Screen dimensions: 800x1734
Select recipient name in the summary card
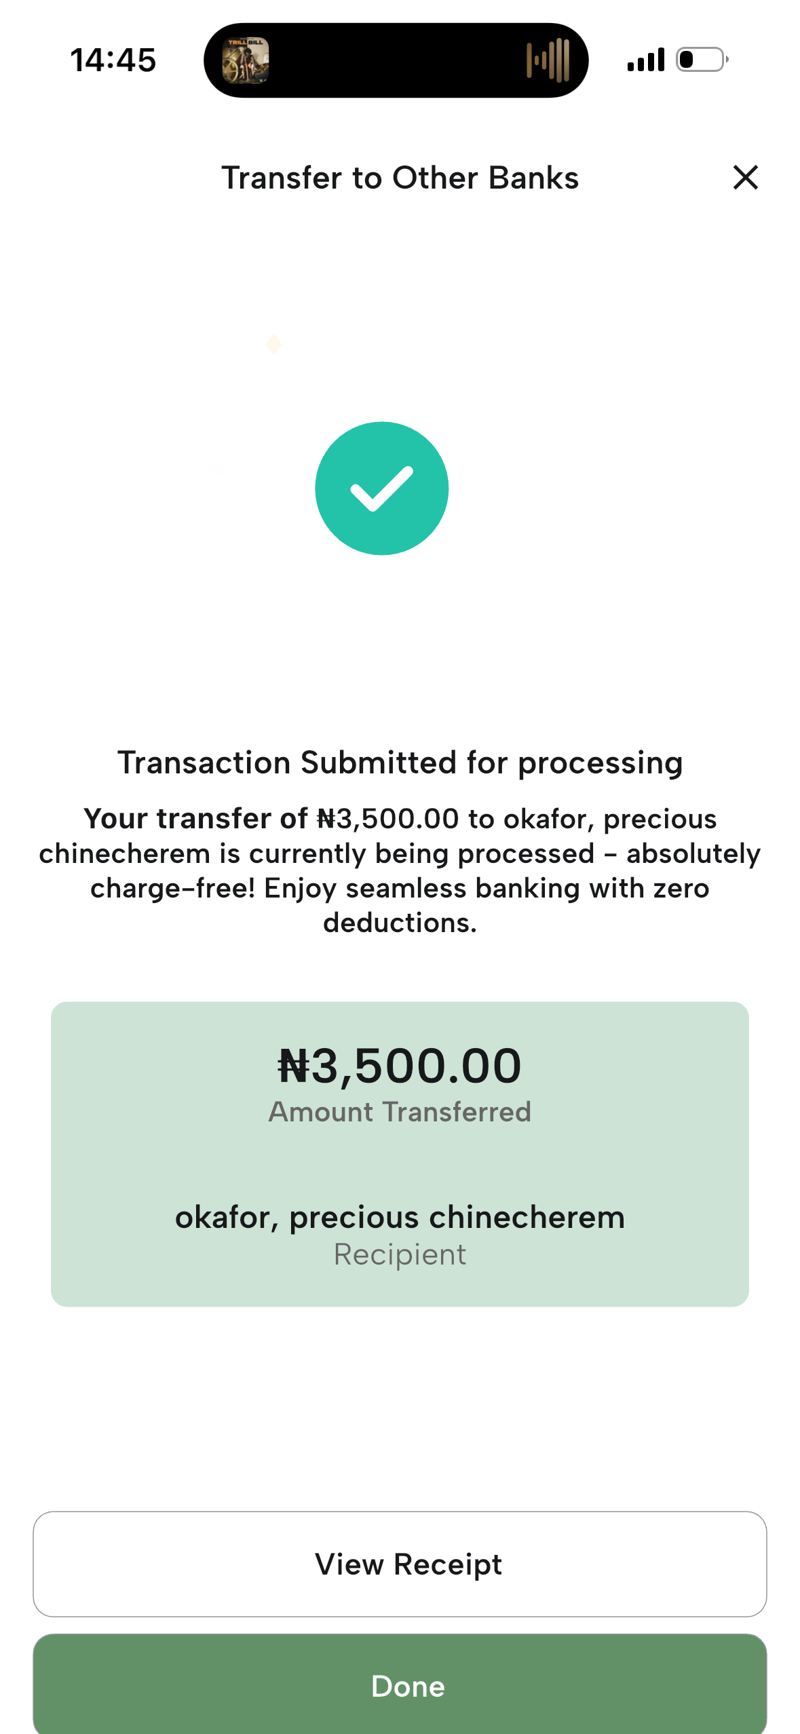click(400, 1217)
